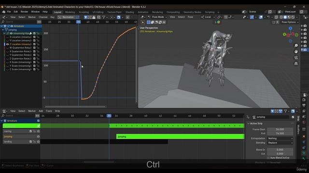Screen dimensions: 309x173
Task: Click the Scene name field
Action: click(256, 12)
